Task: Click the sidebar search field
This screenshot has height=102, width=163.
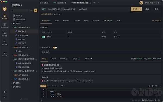Action: pos(20,10)
